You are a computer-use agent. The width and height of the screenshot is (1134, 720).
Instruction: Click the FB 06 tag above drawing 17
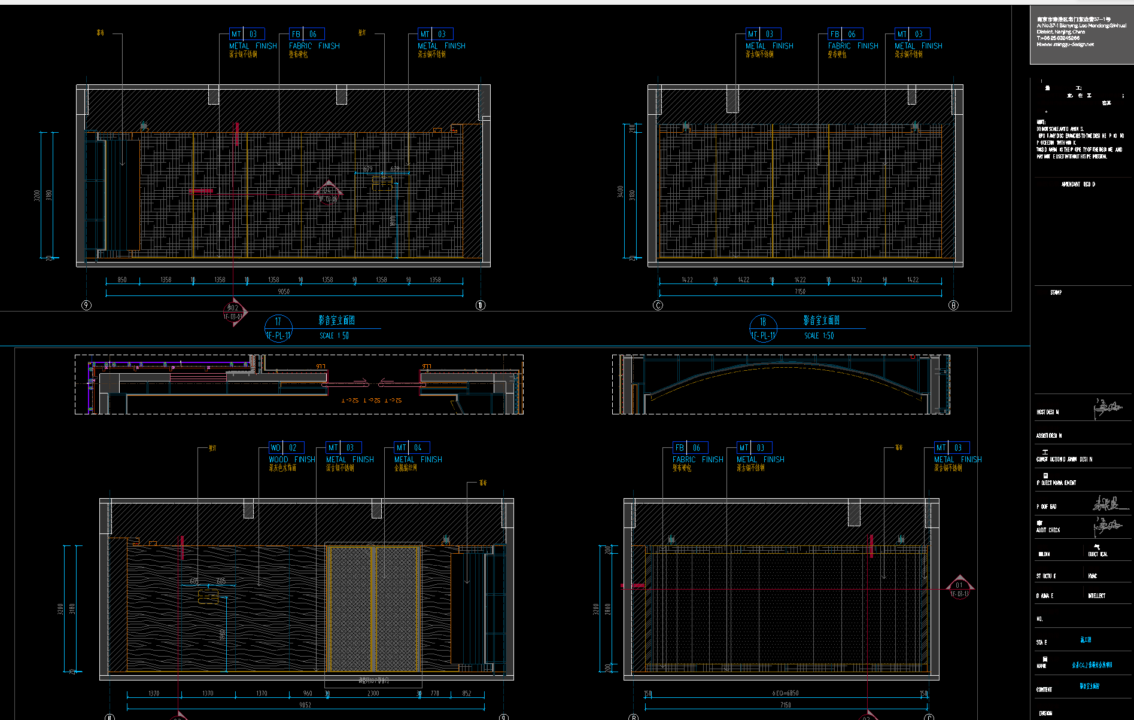pos(306,34)
